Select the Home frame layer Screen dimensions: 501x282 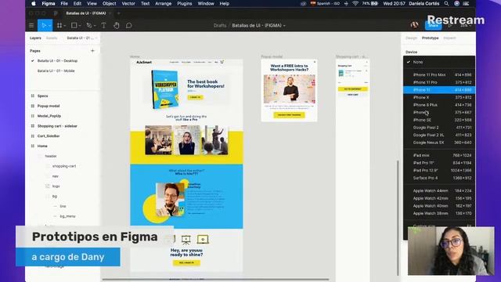[x=42, y=146]
